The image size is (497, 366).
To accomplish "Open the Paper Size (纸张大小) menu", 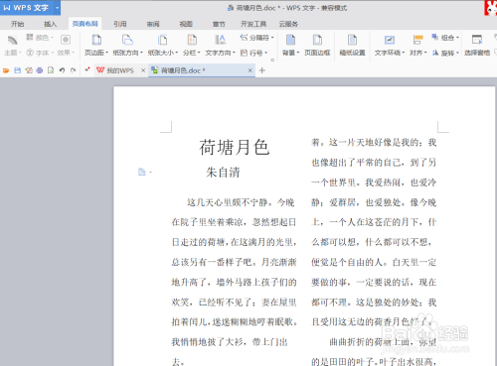I will tap(163, 45).
